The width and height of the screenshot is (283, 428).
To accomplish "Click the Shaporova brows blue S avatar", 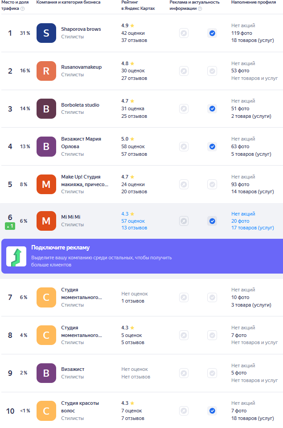I will click(x=46, y=33).
